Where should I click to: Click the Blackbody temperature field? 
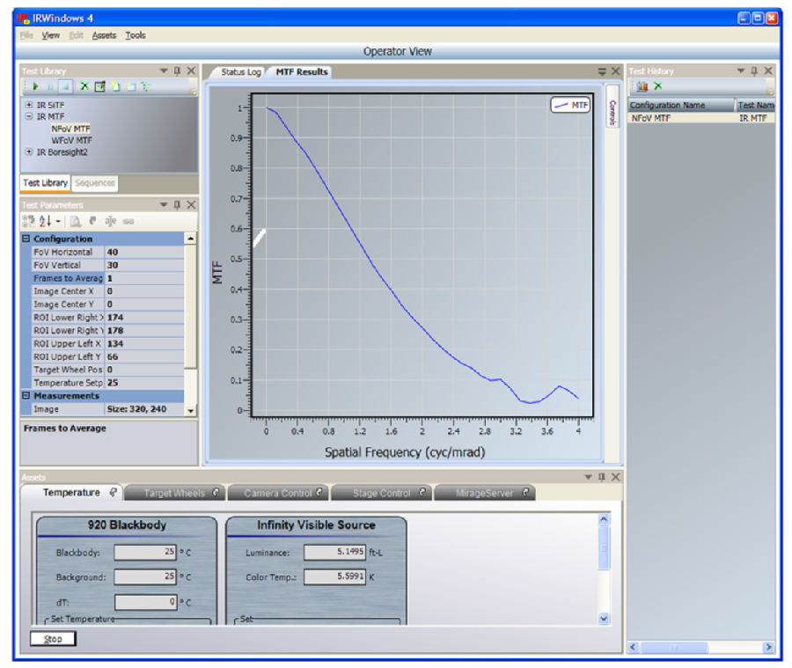(145, 552)
